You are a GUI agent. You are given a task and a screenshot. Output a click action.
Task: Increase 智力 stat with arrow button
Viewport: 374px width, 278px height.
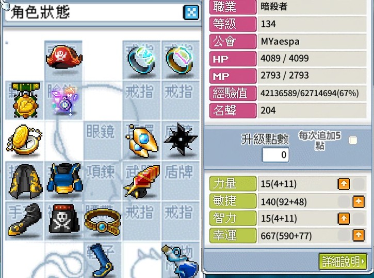point(344,218)
